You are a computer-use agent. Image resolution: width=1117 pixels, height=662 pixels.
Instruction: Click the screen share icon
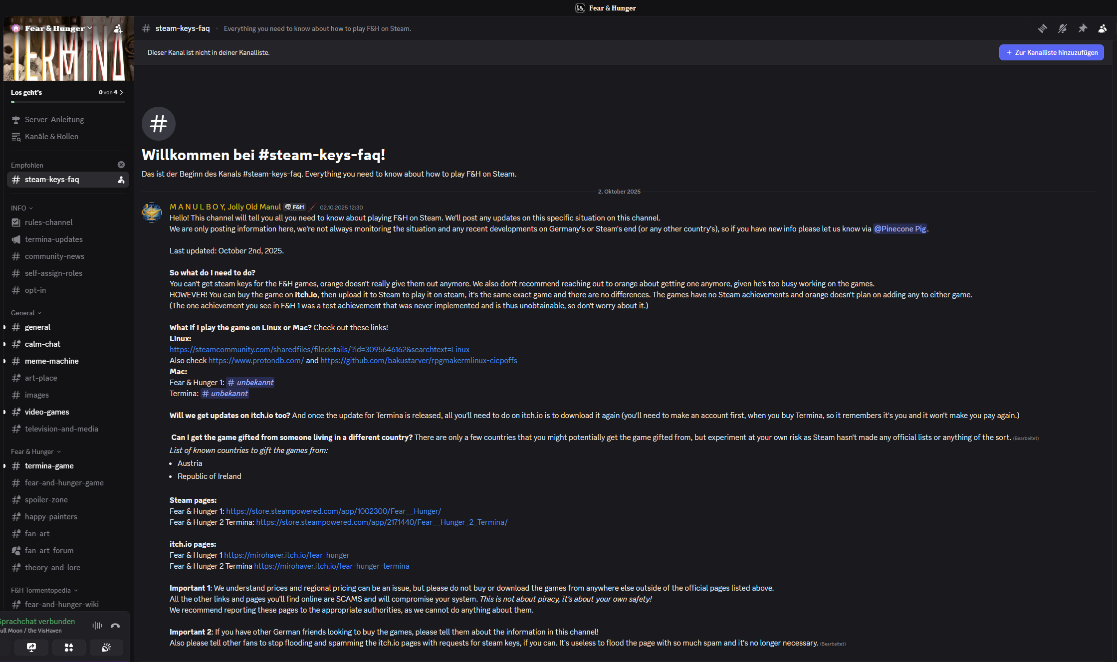tap(31, 648)
